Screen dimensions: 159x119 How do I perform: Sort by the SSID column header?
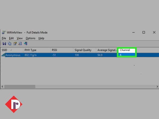click(12, 50)
